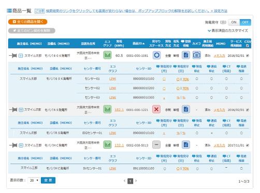
Task: Collapse スマイル次郎 row details
Action: point(21,110)
